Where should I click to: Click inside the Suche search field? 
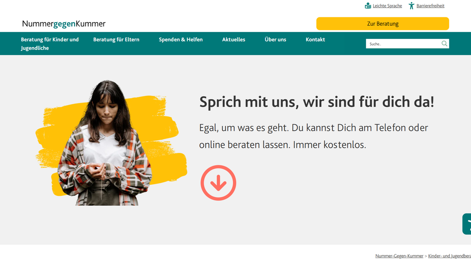[401, 43]
